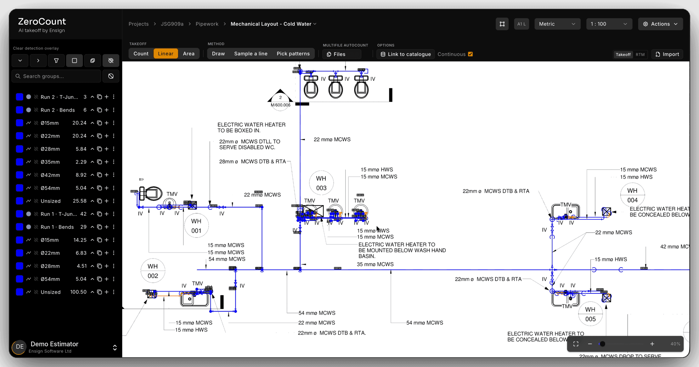Click color swatch of Run 2 · Bends
The height and width of the screenshot is (367, 699).
pos(19,110)
